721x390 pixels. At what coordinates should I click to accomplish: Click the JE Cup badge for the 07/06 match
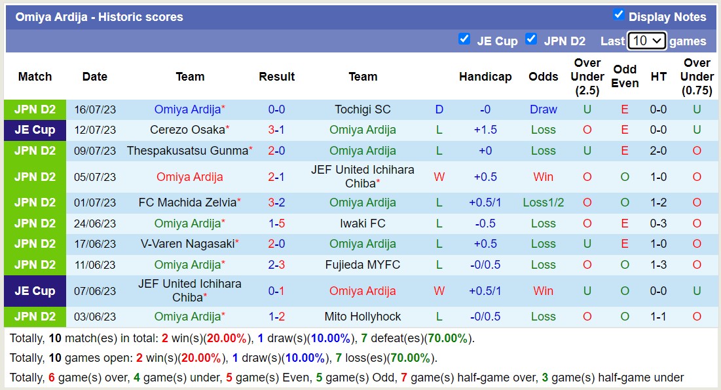(x=35, y=290)
